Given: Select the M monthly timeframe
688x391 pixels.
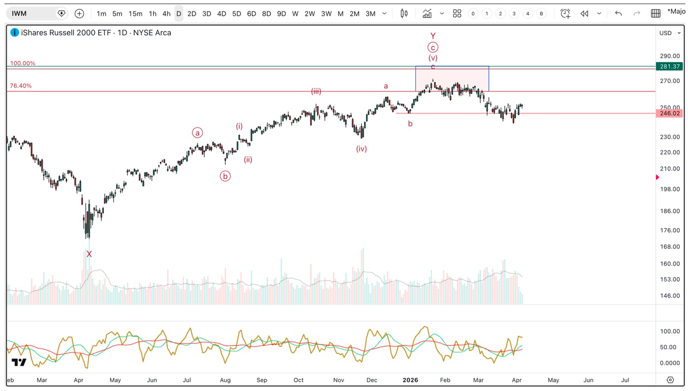Looking at the screenshot, I should (x=341, y=14).
